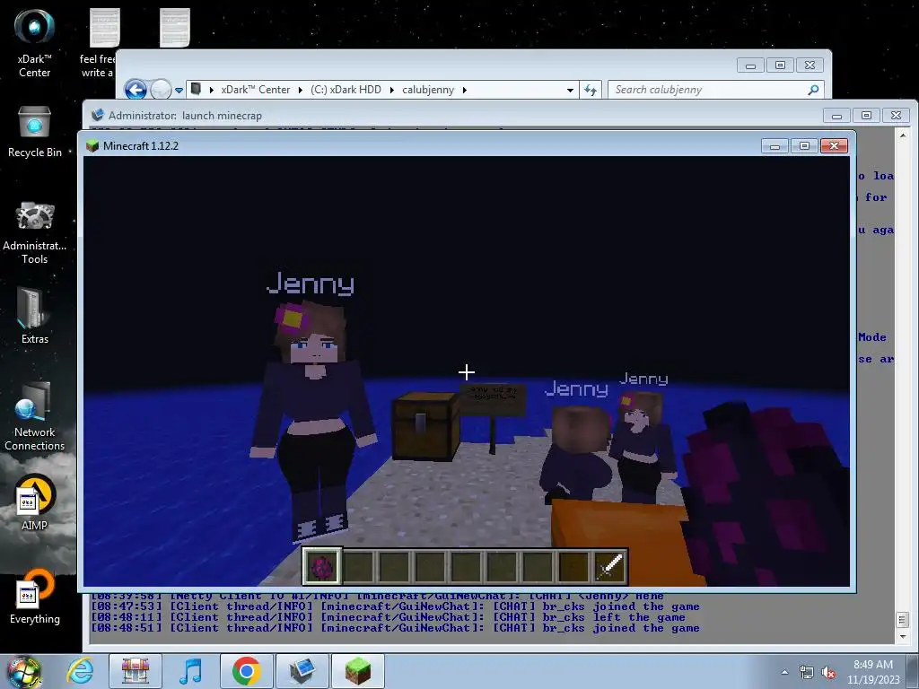The height and width of the screenshot is (689, 919).
Task: Switch to the console window taskbar button
Action: [x=302, y=671]
